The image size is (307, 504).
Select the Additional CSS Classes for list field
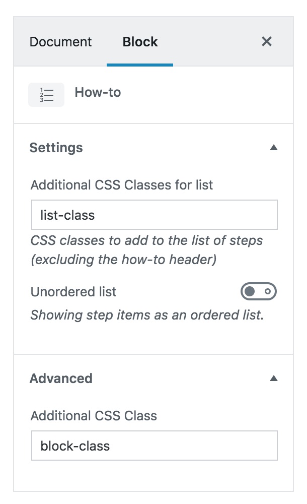point(153,215)
